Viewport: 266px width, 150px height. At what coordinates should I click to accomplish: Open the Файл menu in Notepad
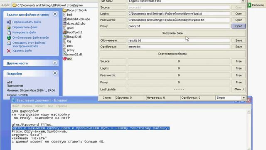(x=16, y=106)
